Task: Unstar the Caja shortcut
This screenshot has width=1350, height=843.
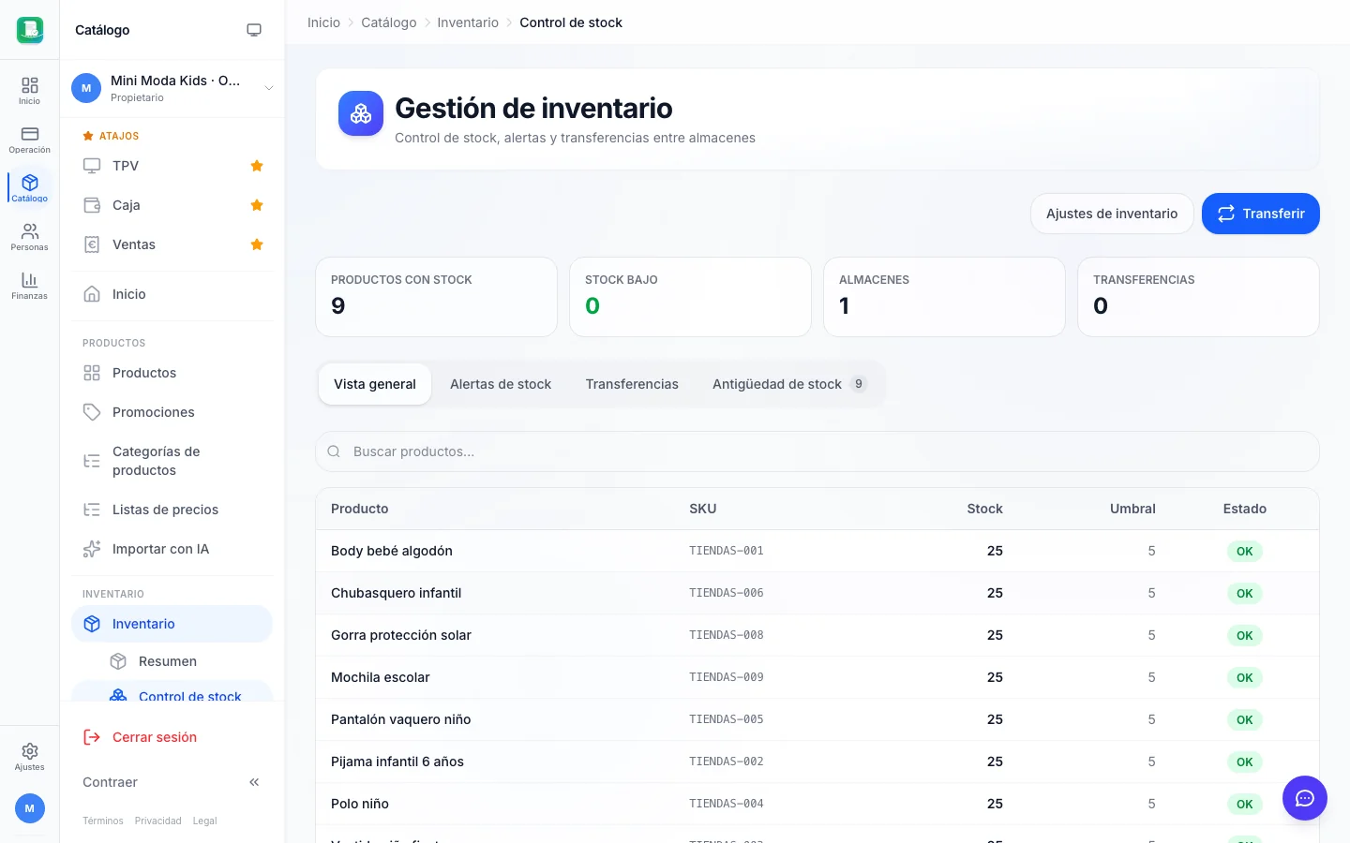Action: point(257,205)
